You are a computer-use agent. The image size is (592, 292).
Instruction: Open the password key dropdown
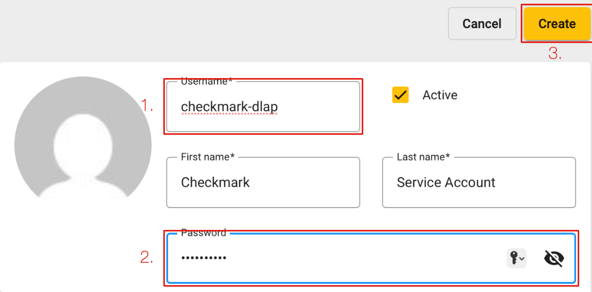click(516, 258)
